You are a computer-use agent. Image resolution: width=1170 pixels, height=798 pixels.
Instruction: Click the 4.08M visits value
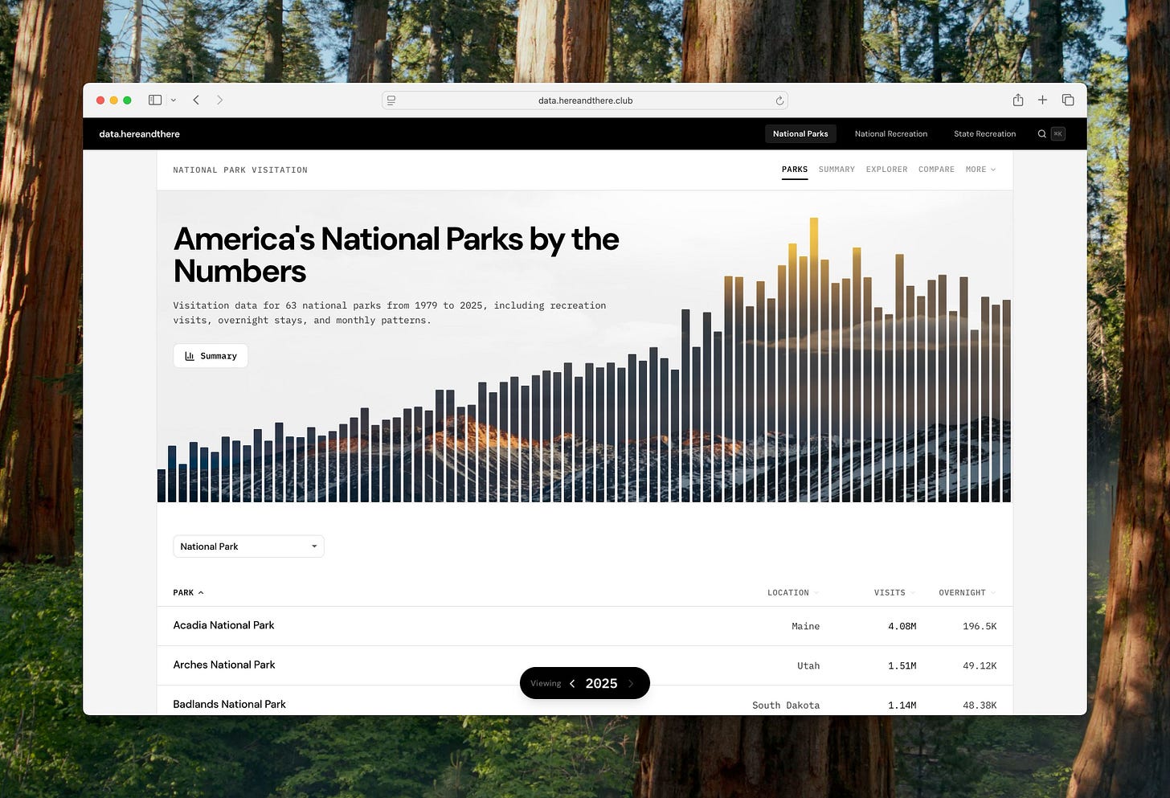pyautogui.click(x=902, y=626)
